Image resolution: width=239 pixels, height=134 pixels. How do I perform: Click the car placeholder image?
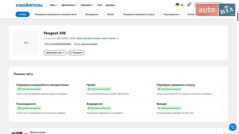pos(26,43)
